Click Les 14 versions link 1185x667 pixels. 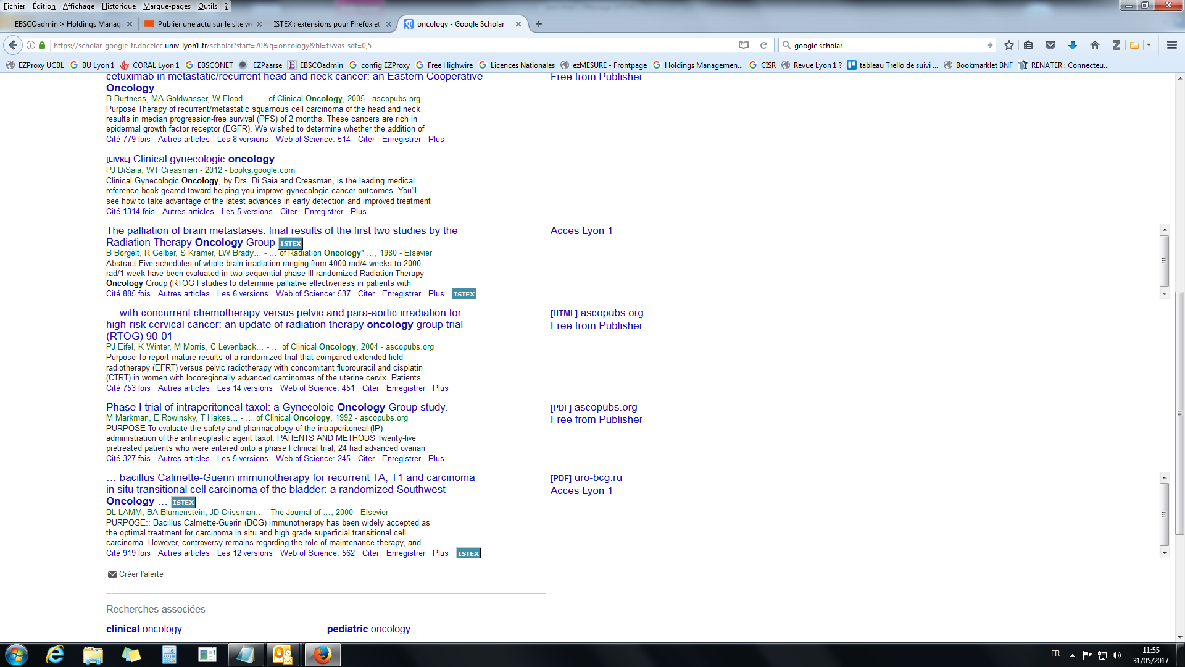[x=244, y=388]
